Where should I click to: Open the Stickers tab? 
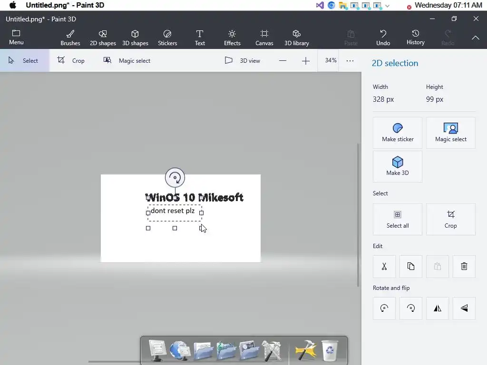[x=167, y=38]
